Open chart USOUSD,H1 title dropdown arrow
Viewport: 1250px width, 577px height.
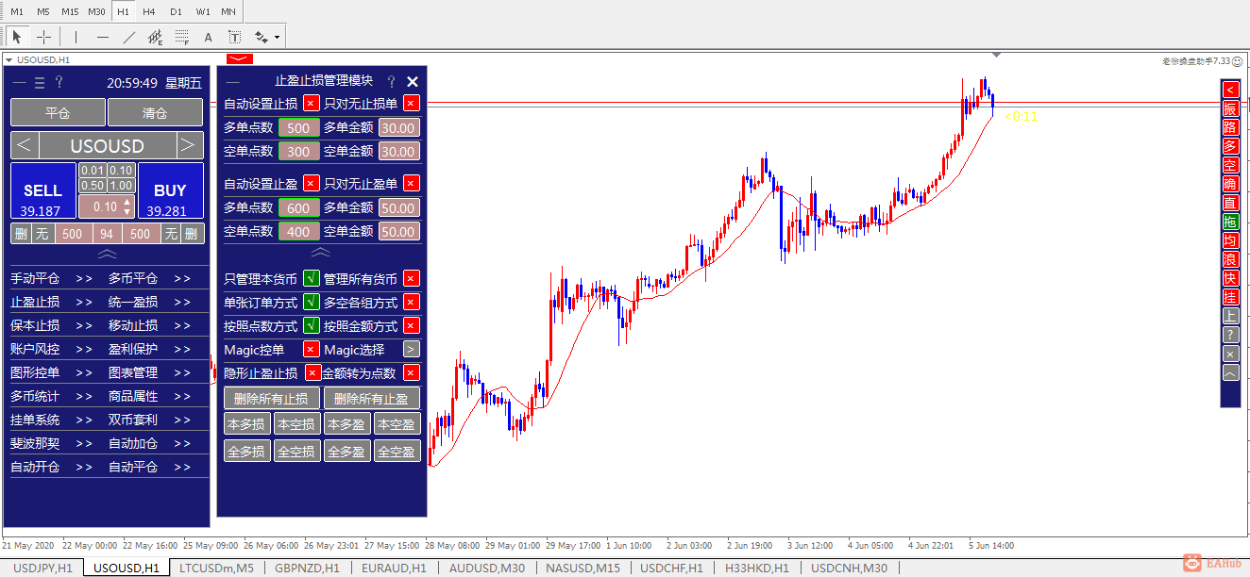click(x=9, y=59)
